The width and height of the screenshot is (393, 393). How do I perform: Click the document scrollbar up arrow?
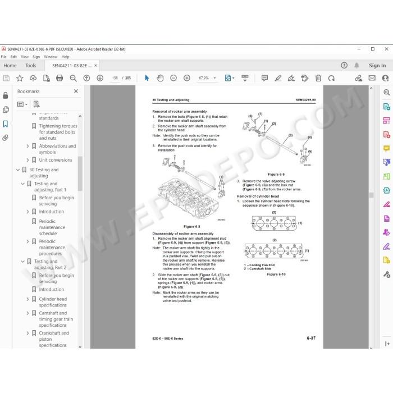click(371, 88)
